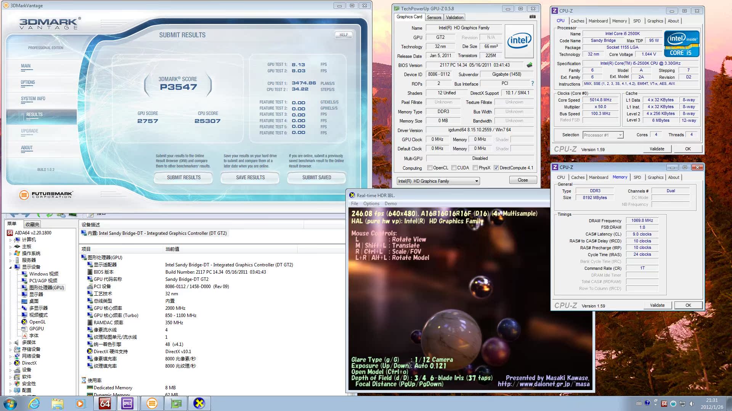Expand 操作系统 node in AIDA64 tree
732x411 pixels.
[10, 254]
